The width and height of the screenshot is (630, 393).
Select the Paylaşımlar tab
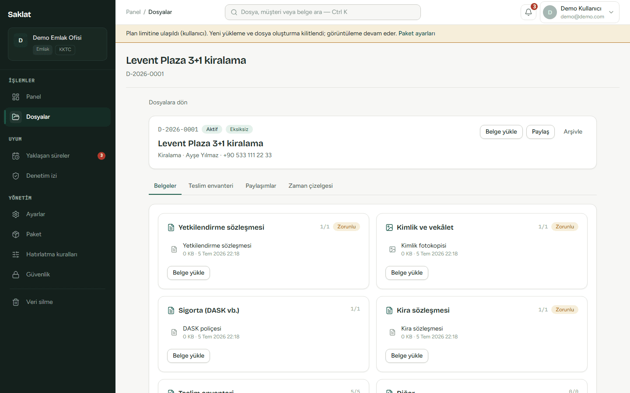[x=261, y=186]
